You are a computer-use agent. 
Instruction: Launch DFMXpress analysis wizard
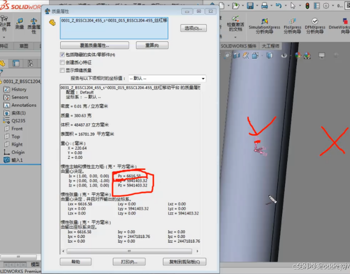click(315, 26)
